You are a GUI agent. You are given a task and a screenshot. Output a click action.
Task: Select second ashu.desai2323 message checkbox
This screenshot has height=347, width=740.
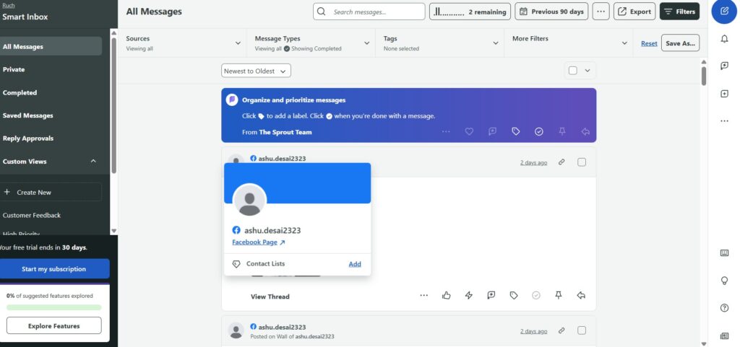pos(582,330)
